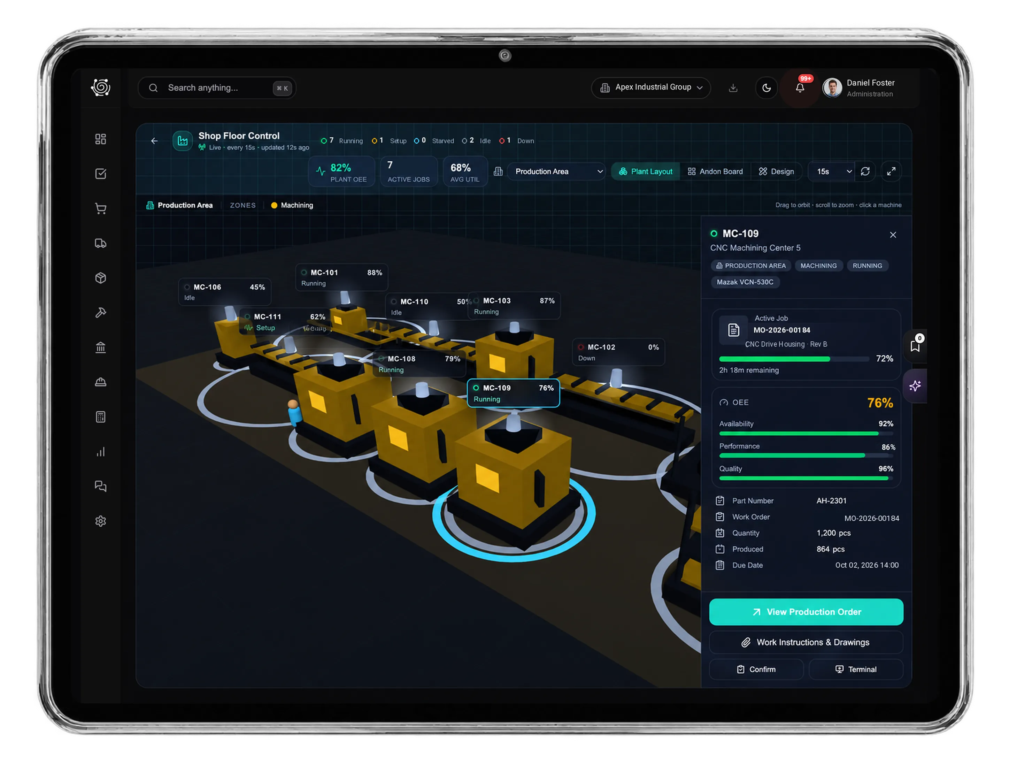Switch to the Design view
Viewport: 1009px width, 757px height.
click(x=776, y=171)
